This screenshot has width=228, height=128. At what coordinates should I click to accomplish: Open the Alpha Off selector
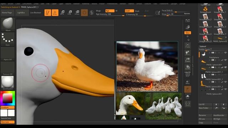8,54
